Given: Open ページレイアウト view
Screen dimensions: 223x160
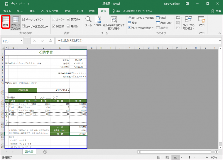Looking at the screenshot, I should 33,20.
